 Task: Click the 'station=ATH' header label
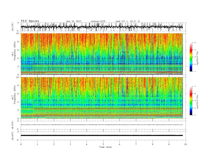(98, 21)
